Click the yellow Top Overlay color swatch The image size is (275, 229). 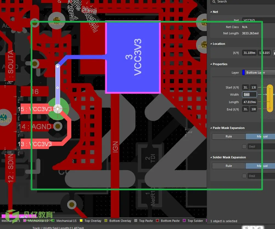click(x=81, y=220)
